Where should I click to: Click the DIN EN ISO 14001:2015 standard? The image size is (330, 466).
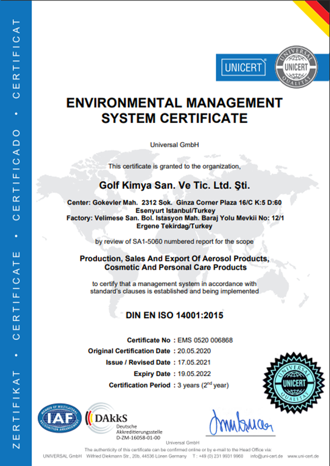pos(174,315)
